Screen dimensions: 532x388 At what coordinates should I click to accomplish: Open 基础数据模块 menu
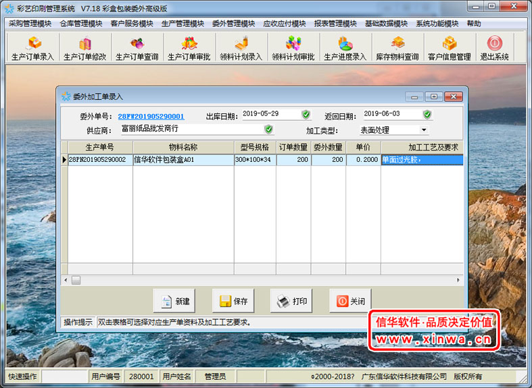point(386,24)
